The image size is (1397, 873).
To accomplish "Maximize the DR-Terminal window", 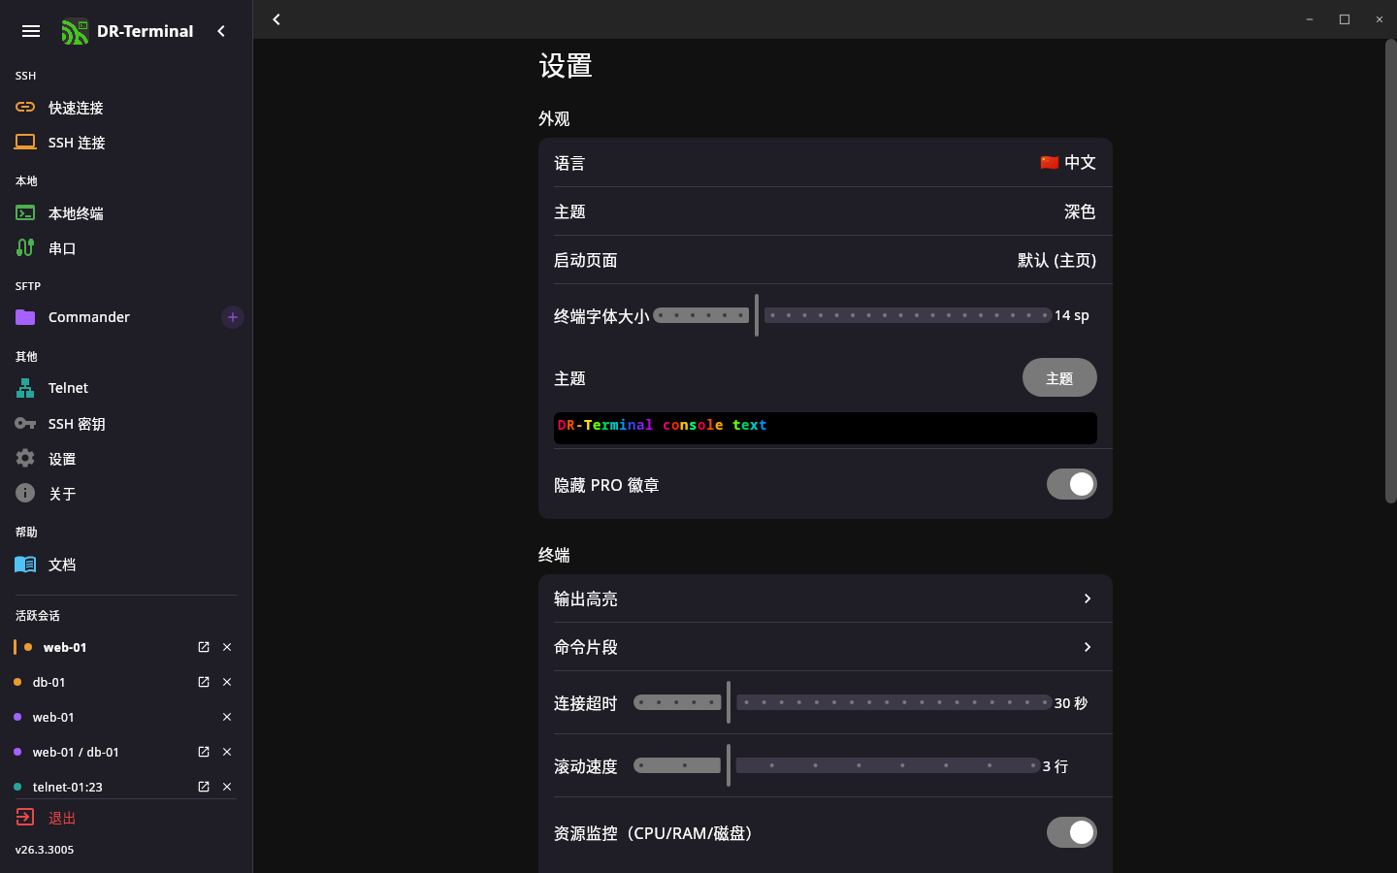I will click(1345, 19).
